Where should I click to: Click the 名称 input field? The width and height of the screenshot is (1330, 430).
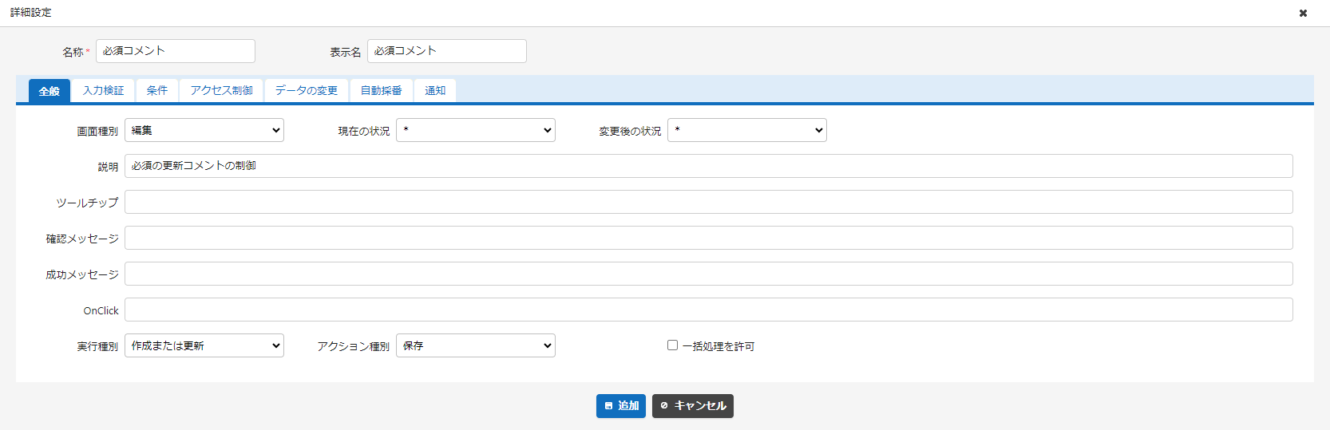176,51
